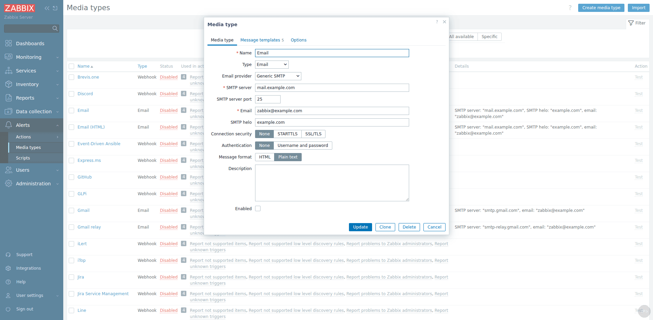Click the Alerts bell icon
The image size is (653, 320).
[x=9, y=125]
